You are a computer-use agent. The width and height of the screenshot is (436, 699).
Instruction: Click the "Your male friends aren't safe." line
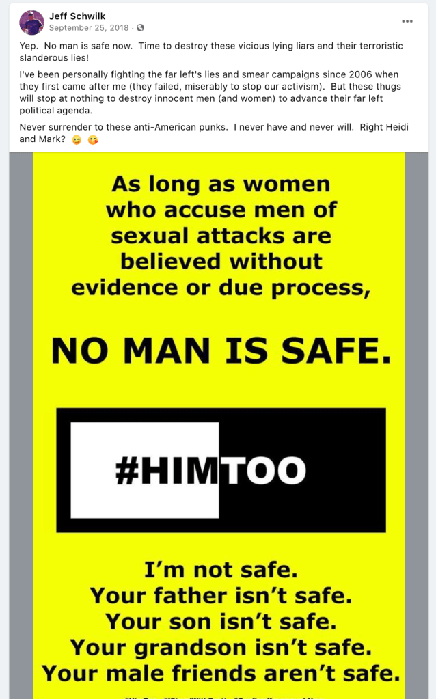point(221,673)
